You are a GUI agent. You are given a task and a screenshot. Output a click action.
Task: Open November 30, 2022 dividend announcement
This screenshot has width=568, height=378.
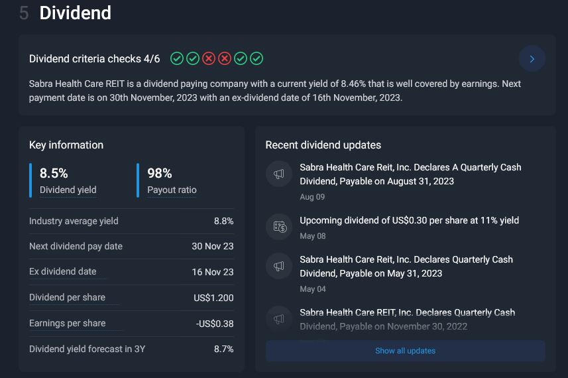pyautogui.click(x=407, y=319)
